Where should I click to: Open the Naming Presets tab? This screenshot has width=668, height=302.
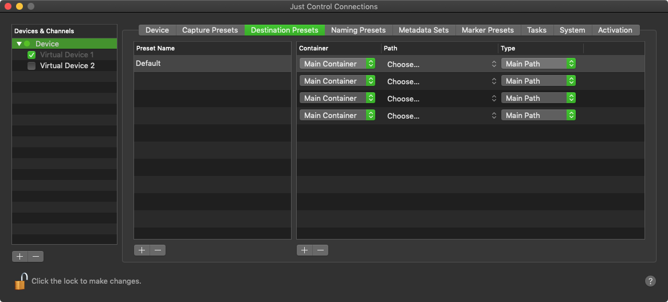point(358,30)
